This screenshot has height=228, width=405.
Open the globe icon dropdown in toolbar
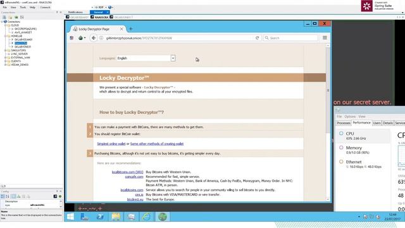coord(111,7)
